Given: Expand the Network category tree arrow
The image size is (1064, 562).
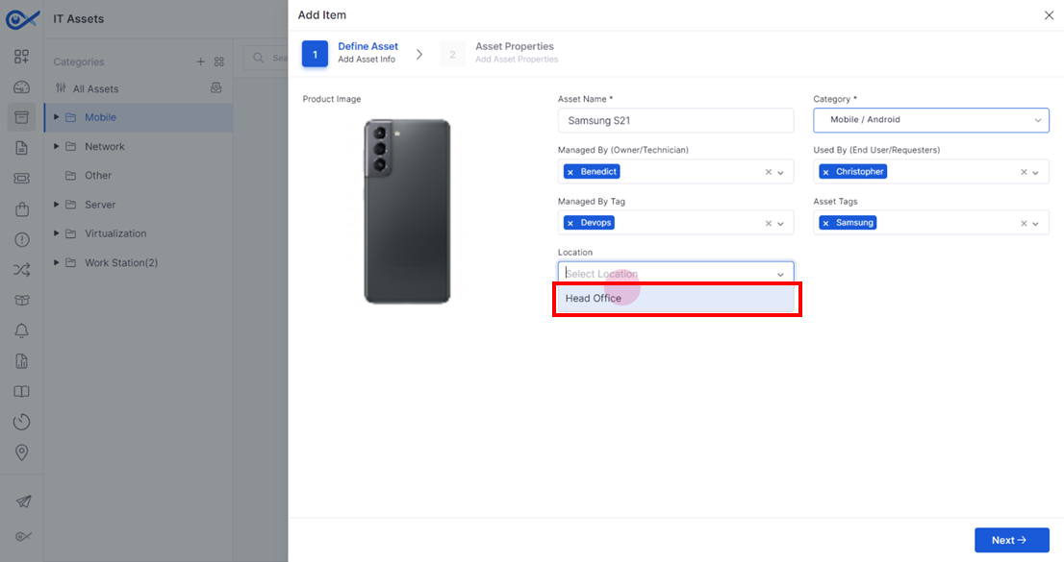Looking at the screenshot, I should click(x=57, y=146).
